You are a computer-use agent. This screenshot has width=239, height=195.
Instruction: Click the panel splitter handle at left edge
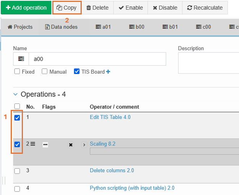tap(4, 180)
